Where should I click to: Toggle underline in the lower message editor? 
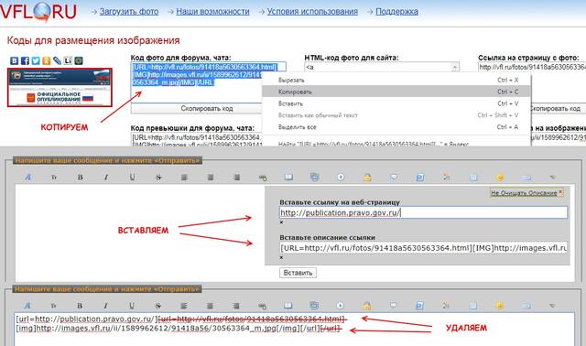[132, 306]
